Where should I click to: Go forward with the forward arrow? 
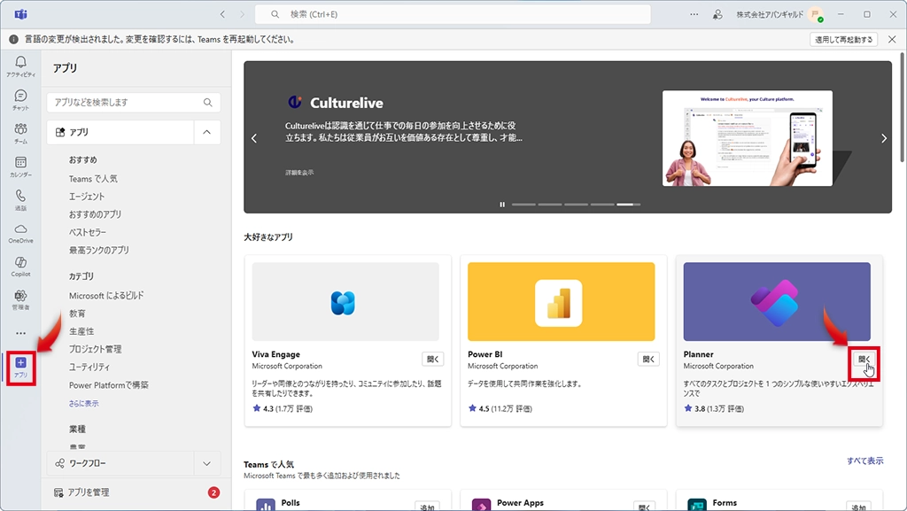tap(242, 14)
